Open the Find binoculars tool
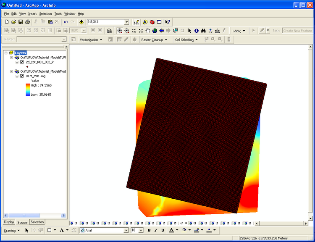The width and height of the screenshot is (315, 242). (x=203, y=31)
